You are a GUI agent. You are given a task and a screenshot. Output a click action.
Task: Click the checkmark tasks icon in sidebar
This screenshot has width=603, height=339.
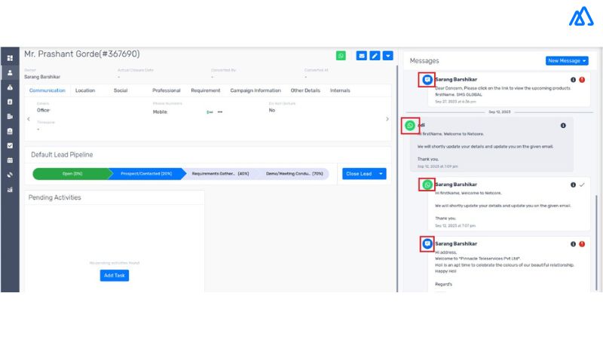tap(10, 145)
